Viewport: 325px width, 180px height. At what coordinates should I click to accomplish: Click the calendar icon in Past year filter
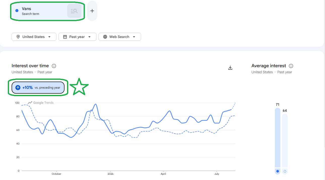[x=65, y=37]
